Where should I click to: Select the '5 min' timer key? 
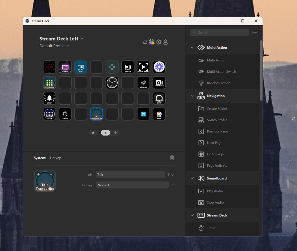65,114
